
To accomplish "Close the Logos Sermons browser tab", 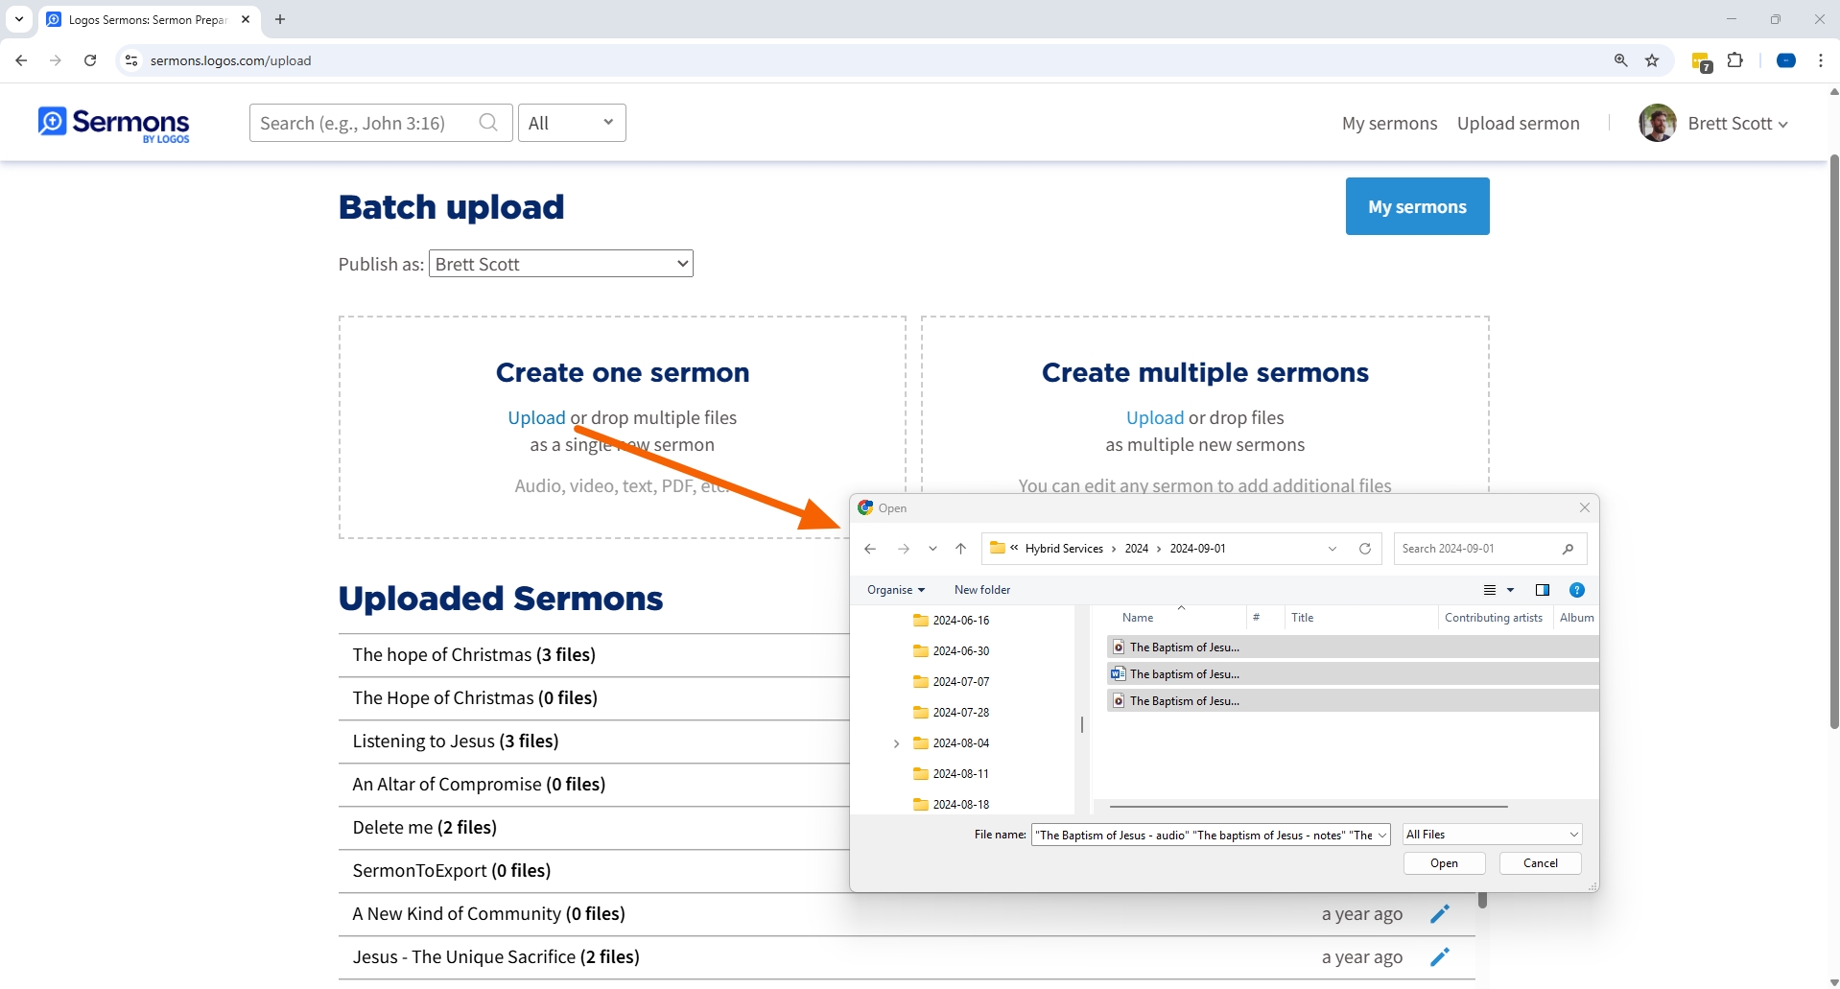I will tap(246, 19).
